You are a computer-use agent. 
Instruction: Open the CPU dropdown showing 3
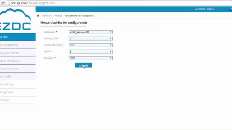[91, 52]
